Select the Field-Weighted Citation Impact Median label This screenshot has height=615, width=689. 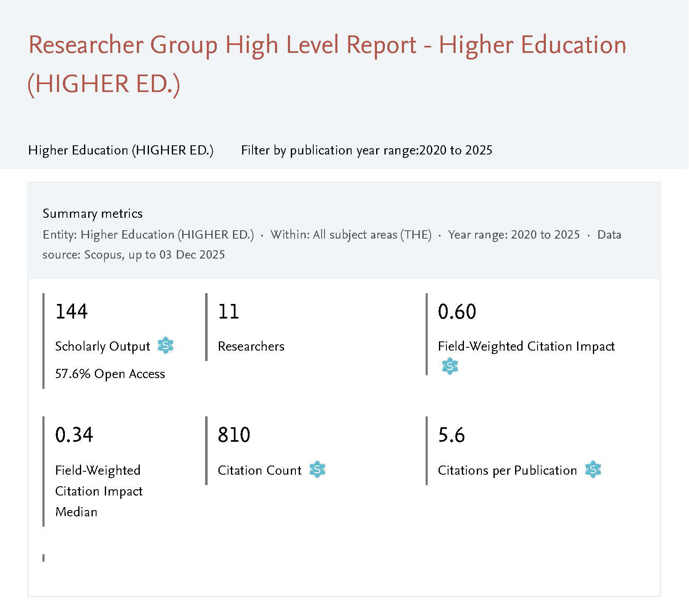pos(99,491)
